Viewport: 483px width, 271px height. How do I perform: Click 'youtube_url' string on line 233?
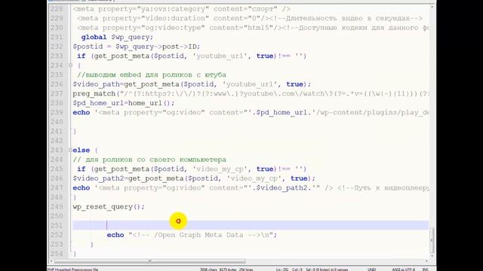click(220, 56)
